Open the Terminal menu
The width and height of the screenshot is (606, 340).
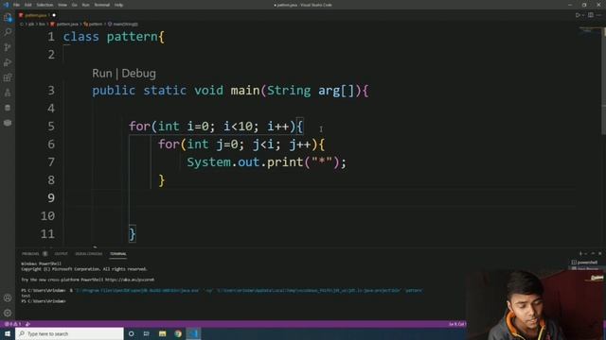click(102, 5)
